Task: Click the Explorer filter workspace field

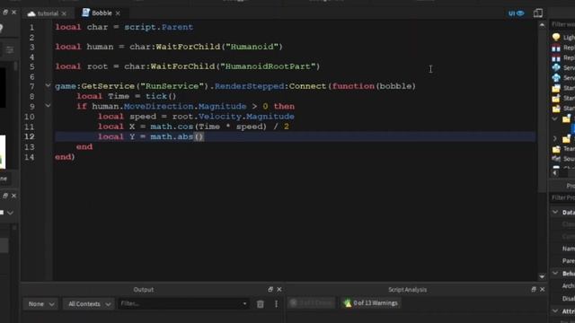Action: pyautogui.click(x=563, y=24)
